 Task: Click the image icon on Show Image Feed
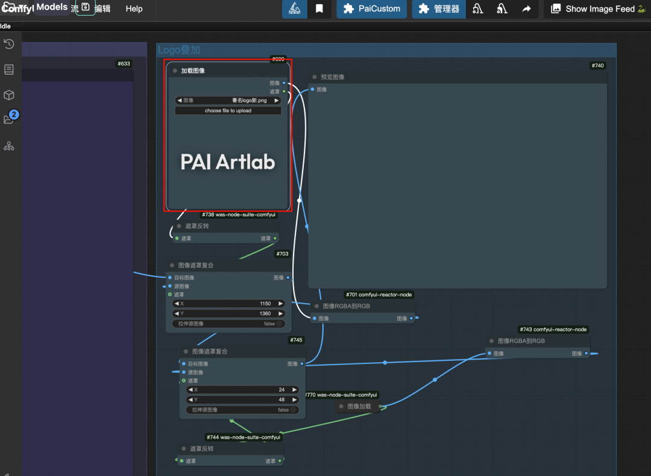pos(556,8)
